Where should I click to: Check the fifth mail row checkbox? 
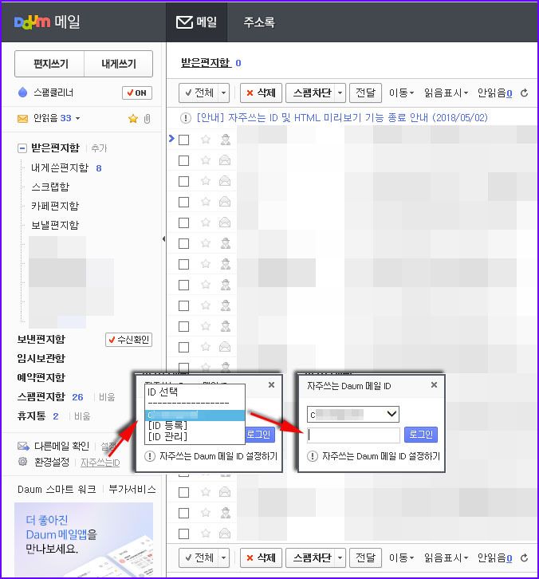tap(184, 223)
